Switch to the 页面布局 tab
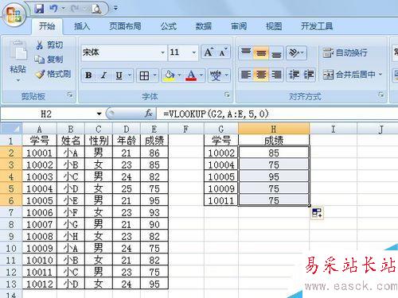The width and height of the screenshot is (398, 298). point(125,26)
